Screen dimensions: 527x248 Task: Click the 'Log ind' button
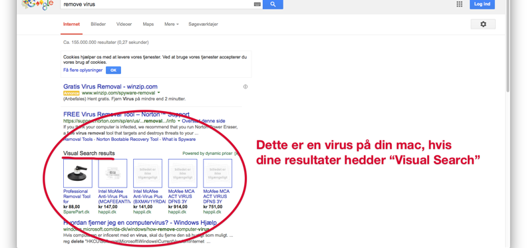click(x=482, y=4)
